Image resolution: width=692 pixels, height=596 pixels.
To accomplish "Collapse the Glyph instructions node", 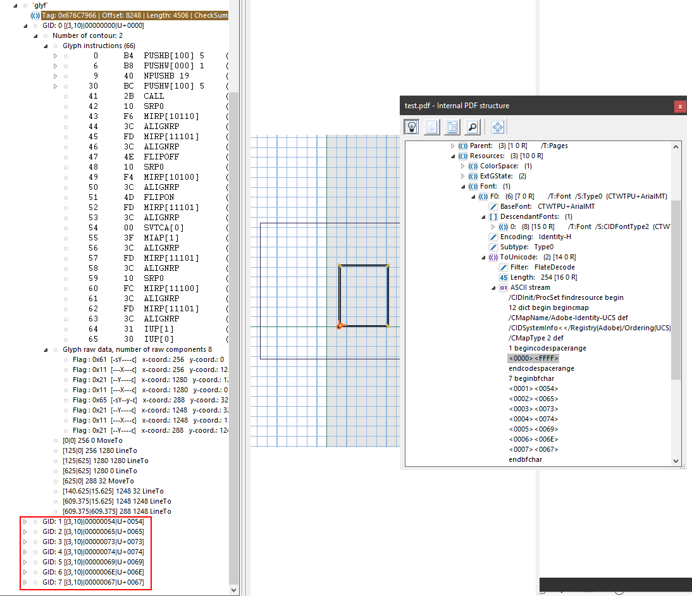I will point(46,46).
